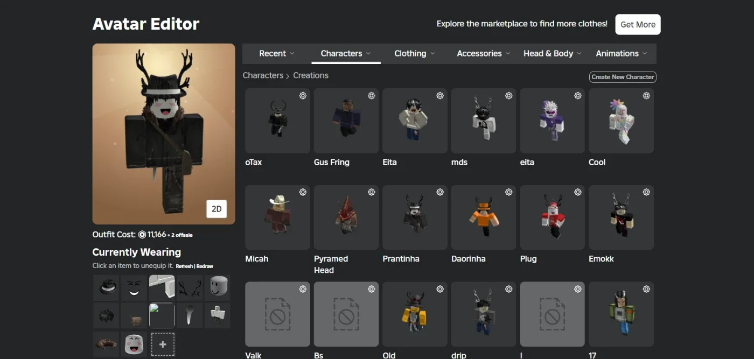Select the mds character outfit thumbnail

[484, 121]
